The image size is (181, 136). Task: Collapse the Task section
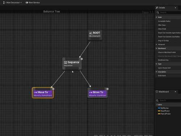(x=156, y=64)
